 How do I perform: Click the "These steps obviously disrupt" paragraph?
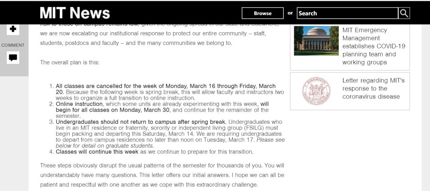(162, 175)
